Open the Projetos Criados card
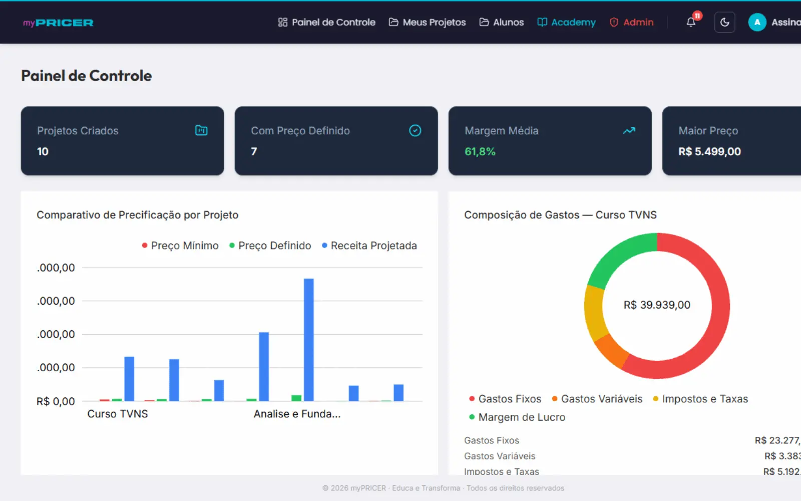The width and height of the screenshot is (801, 501). point(123,141)
